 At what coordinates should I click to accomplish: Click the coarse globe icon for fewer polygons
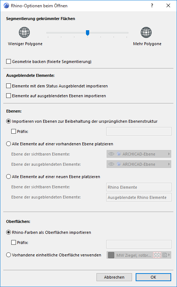click(x=24, y=32)
